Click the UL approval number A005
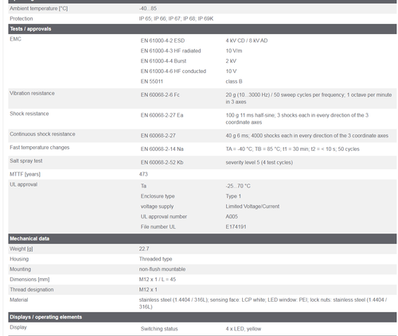398x336 pixels. tap(232, 217)
